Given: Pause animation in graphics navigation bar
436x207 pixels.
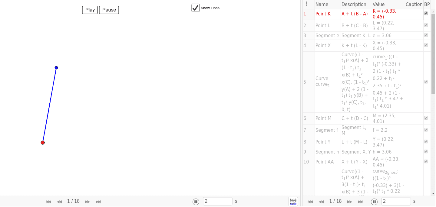Looking at the screenshot, I should [196, 202].
